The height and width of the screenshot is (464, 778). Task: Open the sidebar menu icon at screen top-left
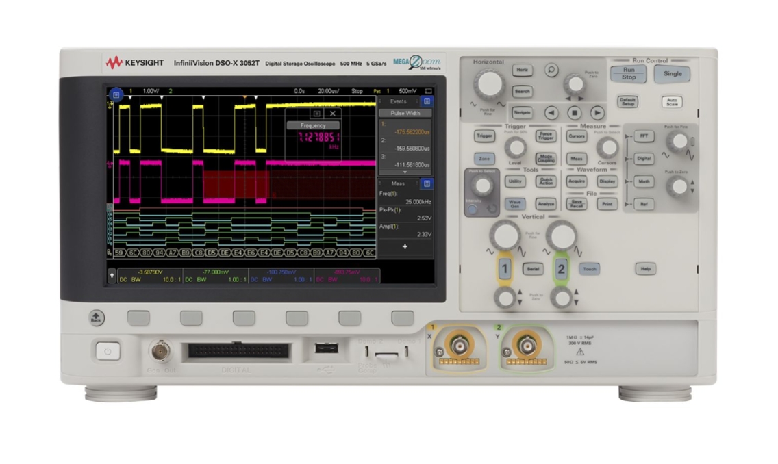[116, 93]
